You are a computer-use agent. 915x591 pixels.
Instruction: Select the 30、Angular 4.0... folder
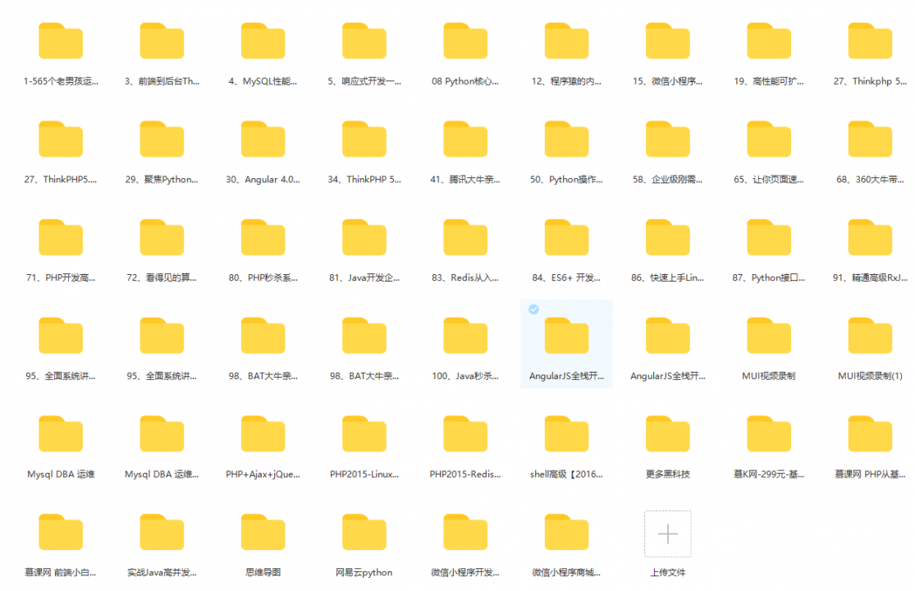click(x=263, y=139)
